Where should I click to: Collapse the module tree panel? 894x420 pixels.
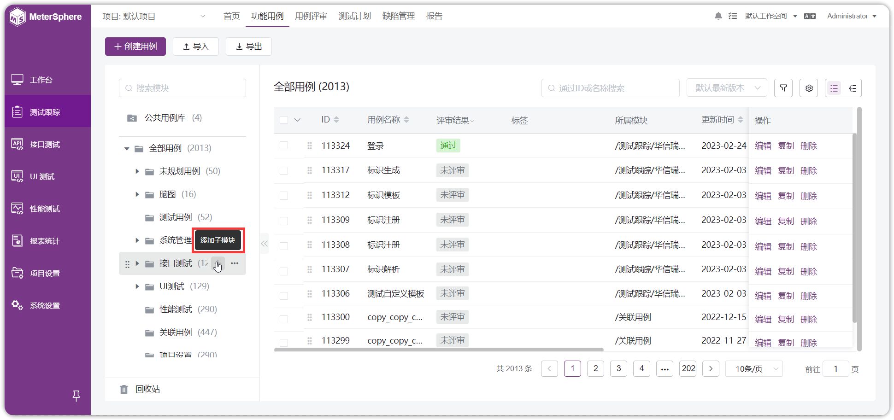[264, 244]
